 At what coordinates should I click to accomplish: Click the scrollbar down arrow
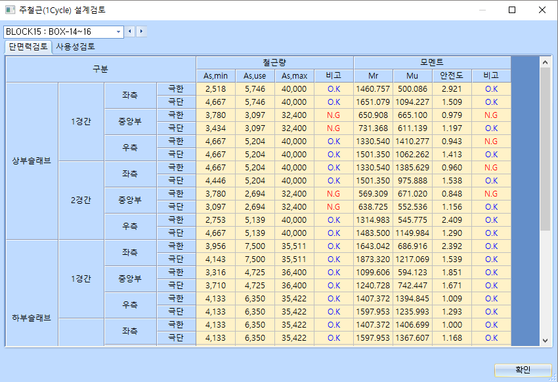click(x=545, y=341)
